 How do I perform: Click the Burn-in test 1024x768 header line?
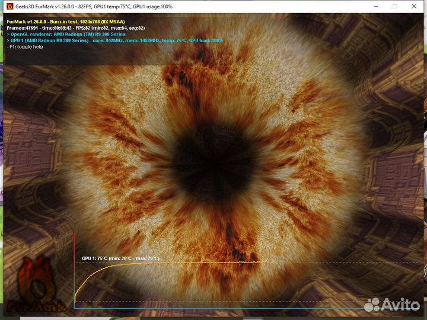(x=65, y=21)
